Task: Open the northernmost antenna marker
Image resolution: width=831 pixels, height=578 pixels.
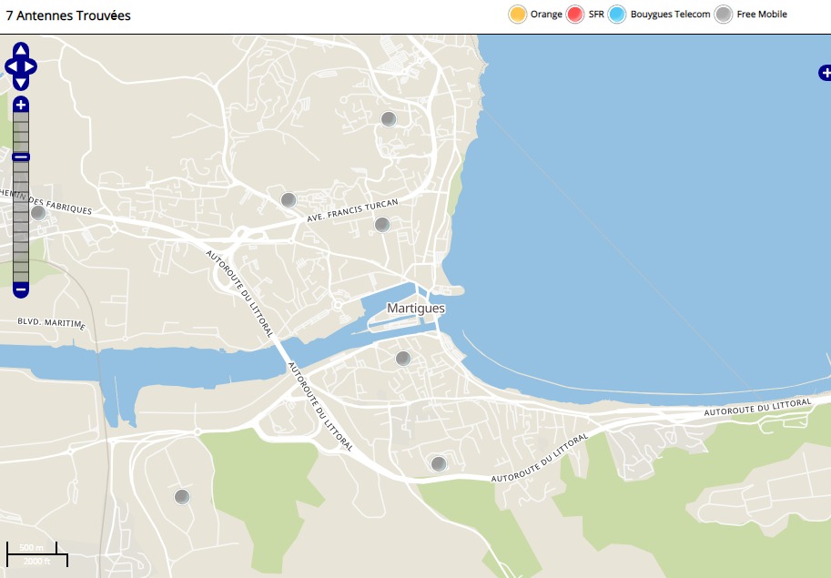Action: click(x=389, y=119)
